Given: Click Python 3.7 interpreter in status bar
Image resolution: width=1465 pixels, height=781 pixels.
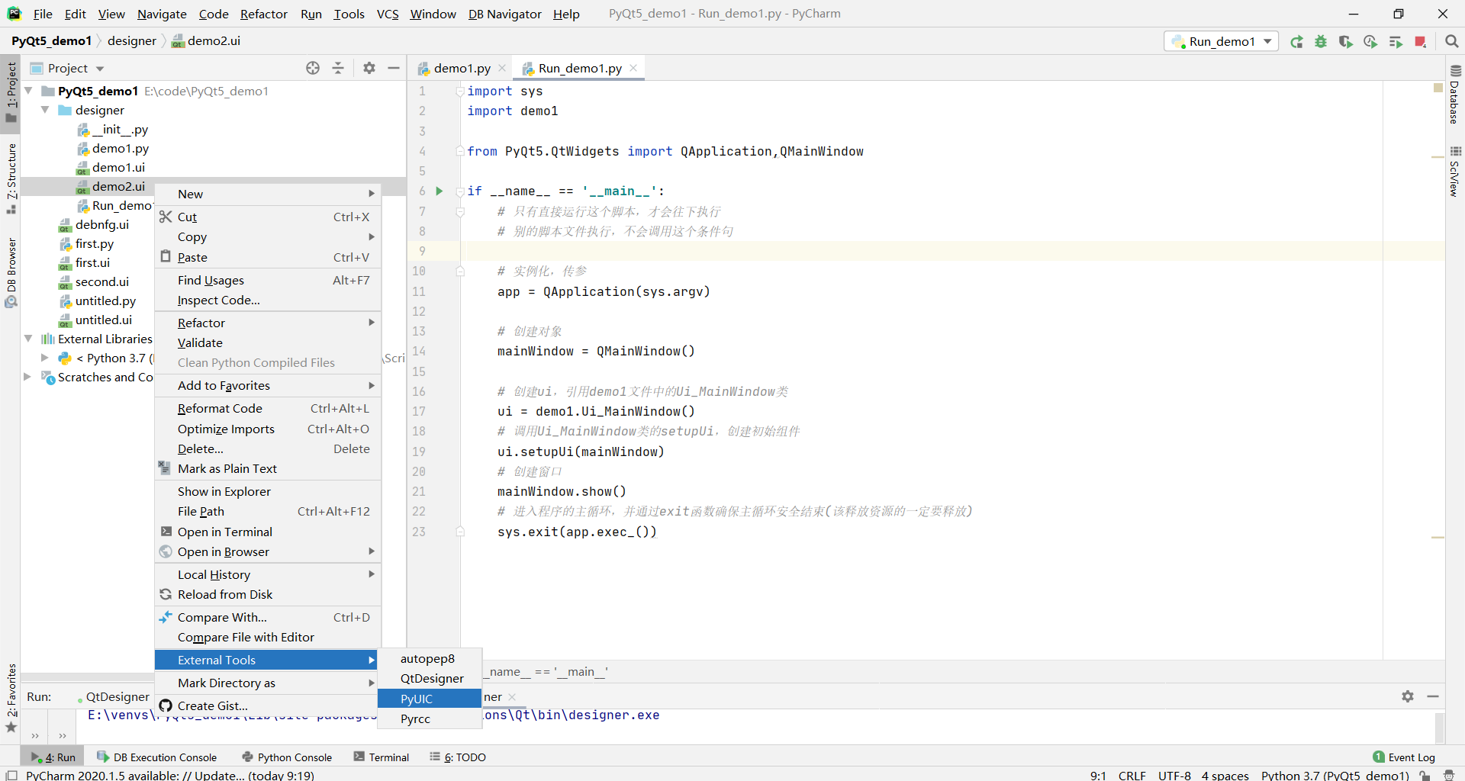Looking at the screenshot, I should [x=1335, y=775].
